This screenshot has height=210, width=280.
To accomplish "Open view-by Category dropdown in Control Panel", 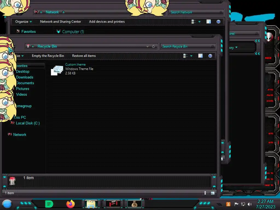I will [234, 48].
